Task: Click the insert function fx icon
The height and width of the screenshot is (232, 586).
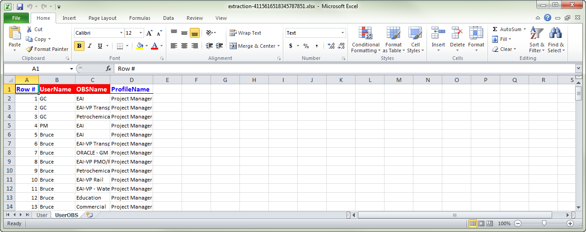Action: coord(108,68)
